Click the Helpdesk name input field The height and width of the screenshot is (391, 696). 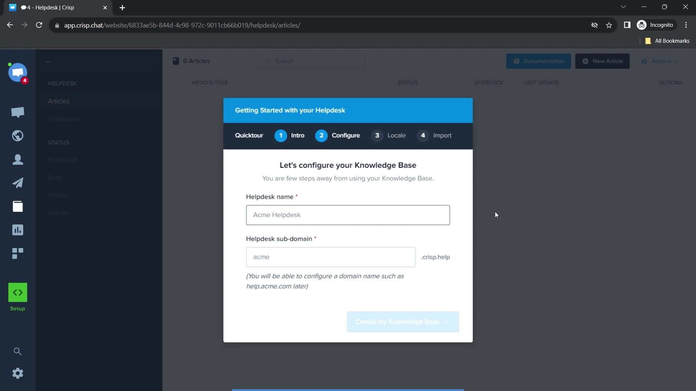click(x=348, y=214)
